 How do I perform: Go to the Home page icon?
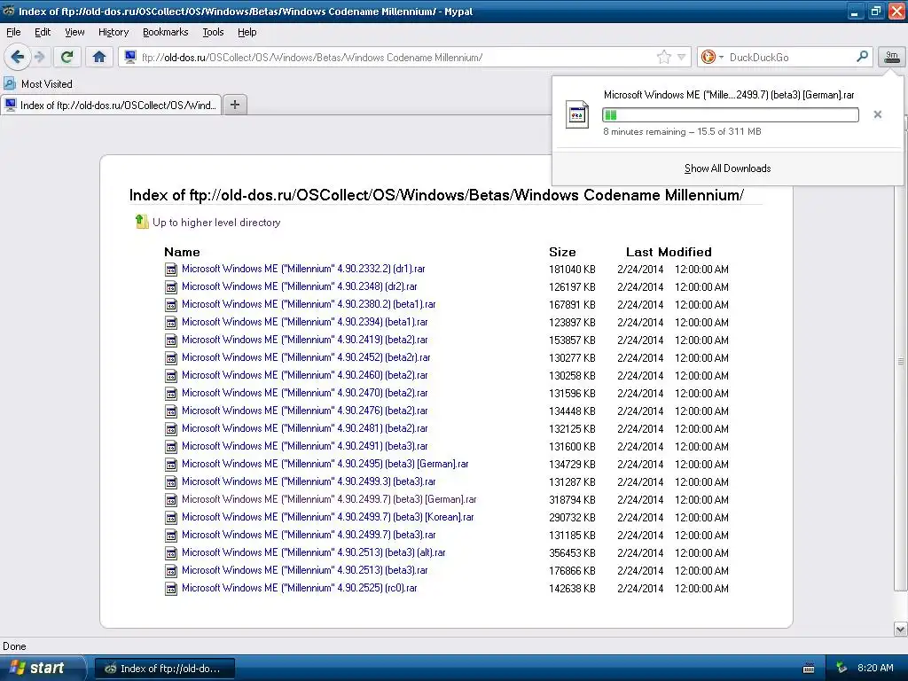(99, 57)
